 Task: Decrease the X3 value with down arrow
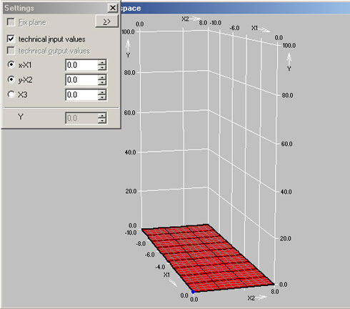click(x=102, y=97)
